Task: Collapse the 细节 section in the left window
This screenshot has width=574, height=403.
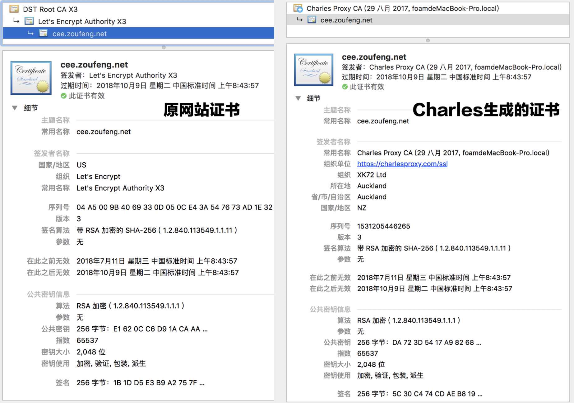Action: click(15, 108)
